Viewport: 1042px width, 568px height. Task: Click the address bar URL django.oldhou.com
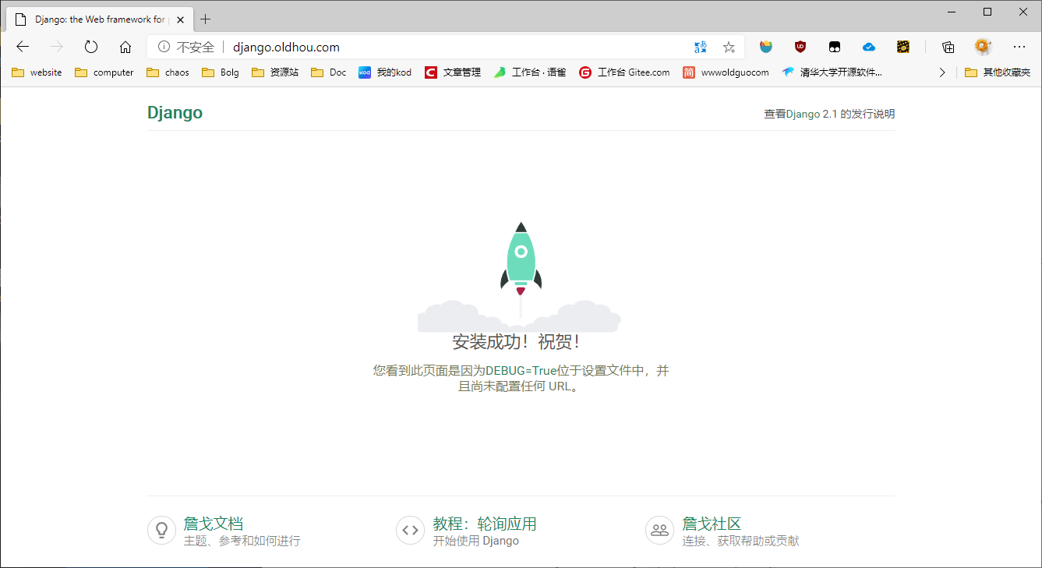(x=286, y=47)
